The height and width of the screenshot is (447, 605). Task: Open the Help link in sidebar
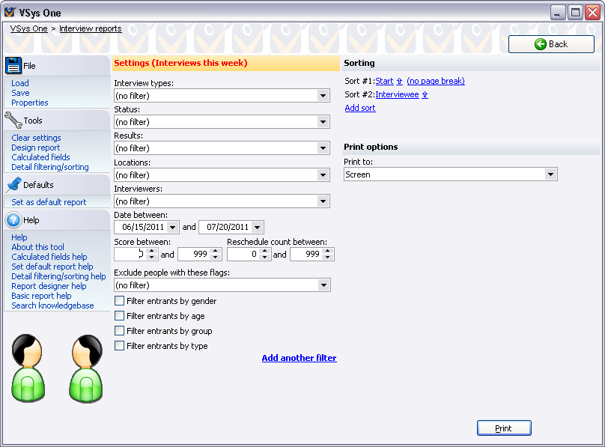point(19,237)
